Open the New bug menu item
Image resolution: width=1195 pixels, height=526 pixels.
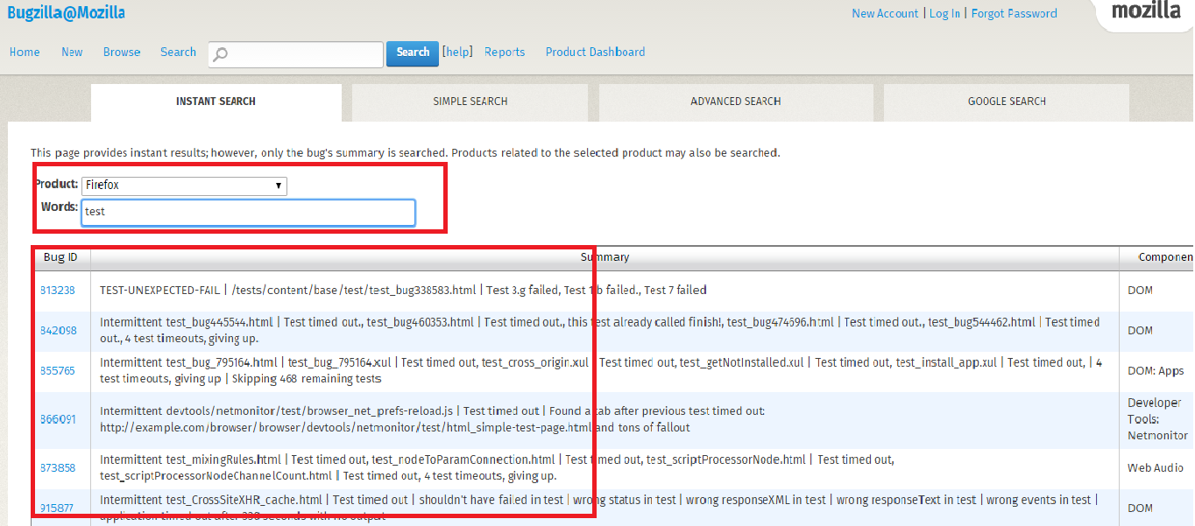72,52
